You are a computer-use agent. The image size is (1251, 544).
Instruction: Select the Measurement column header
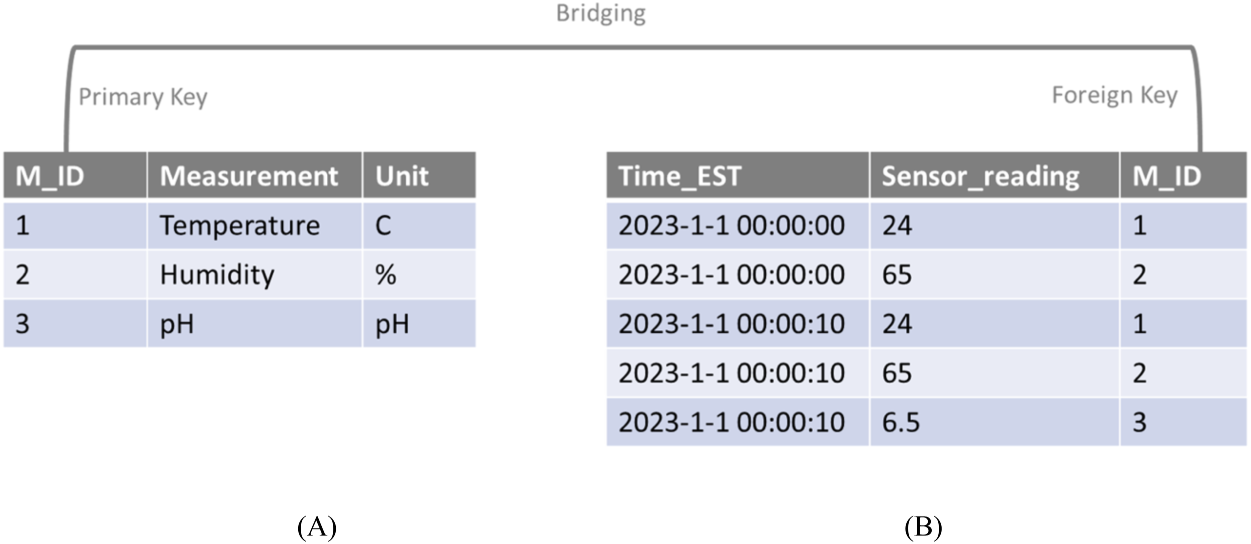[x=249, y=176]
